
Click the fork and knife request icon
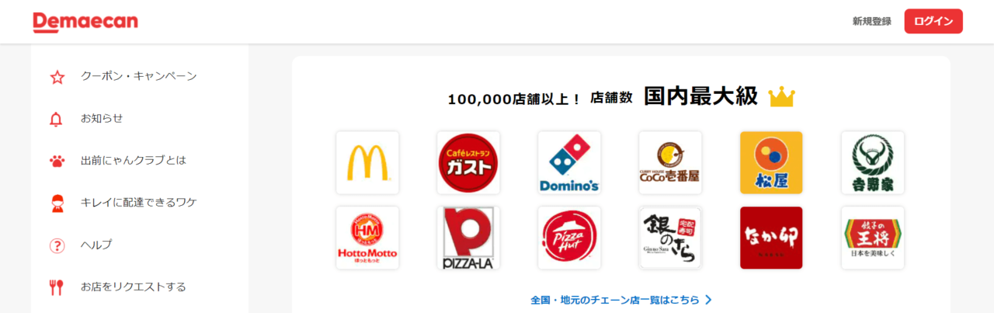coord(56,287)
